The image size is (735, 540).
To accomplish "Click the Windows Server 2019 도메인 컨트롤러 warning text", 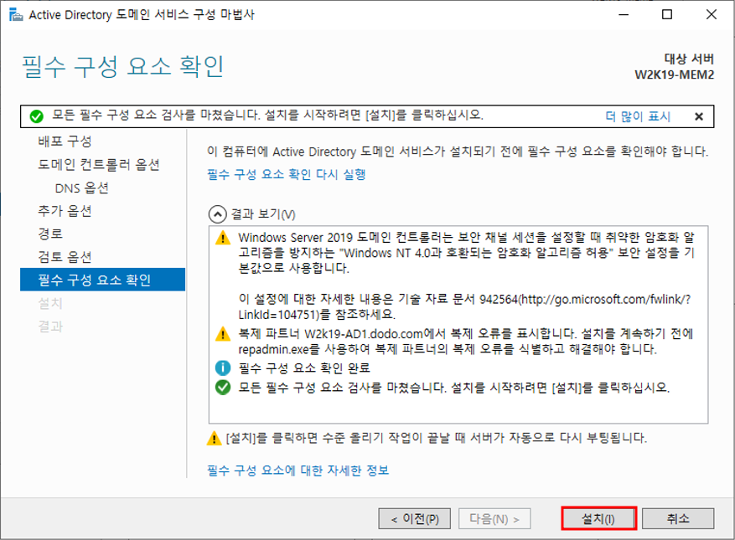I will [x=467, y=253].
